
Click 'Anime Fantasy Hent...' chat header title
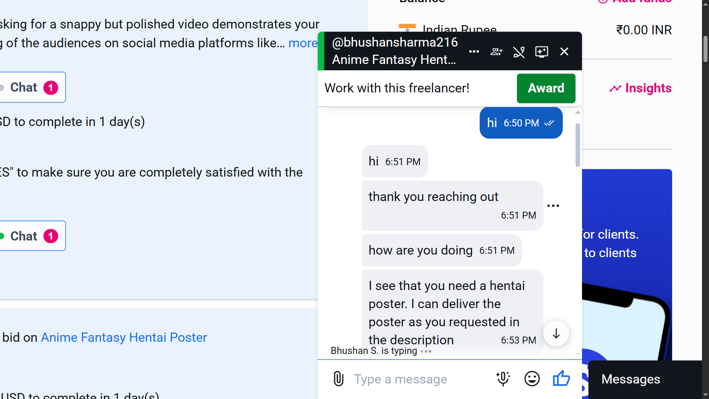click(394, 60)
